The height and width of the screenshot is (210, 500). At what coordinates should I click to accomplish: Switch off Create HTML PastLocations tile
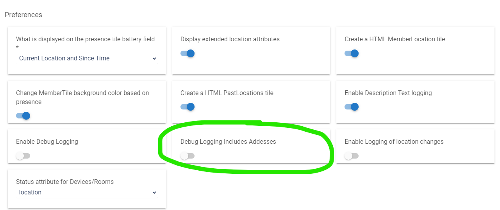187,107
